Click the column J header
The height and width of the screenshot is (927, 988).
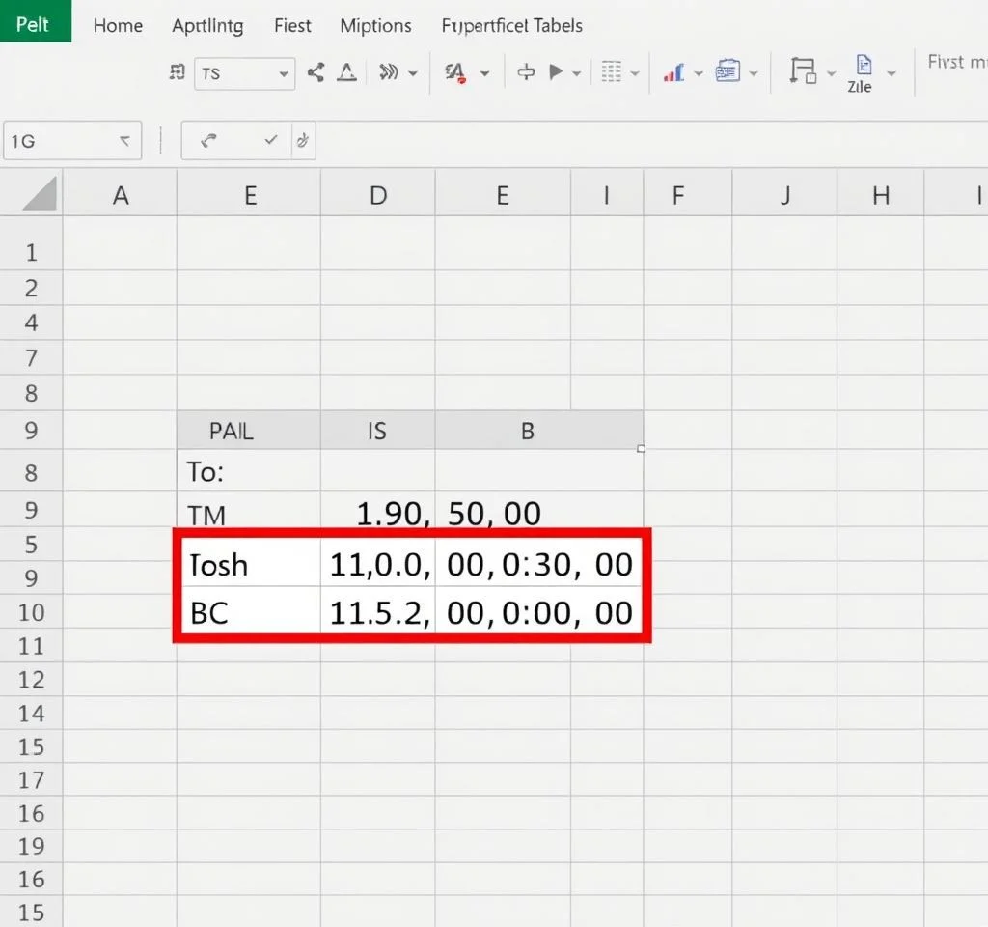click(x=784, y=196)
